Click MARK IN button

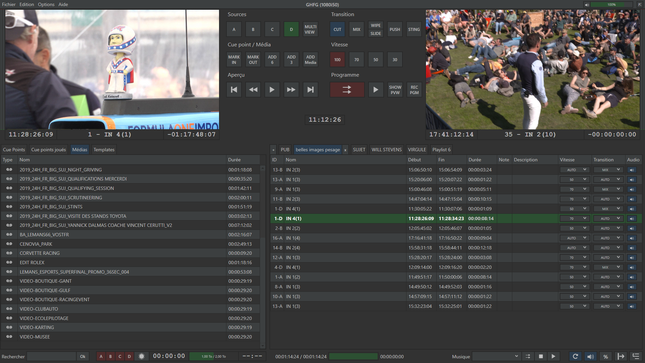[234, 60]
